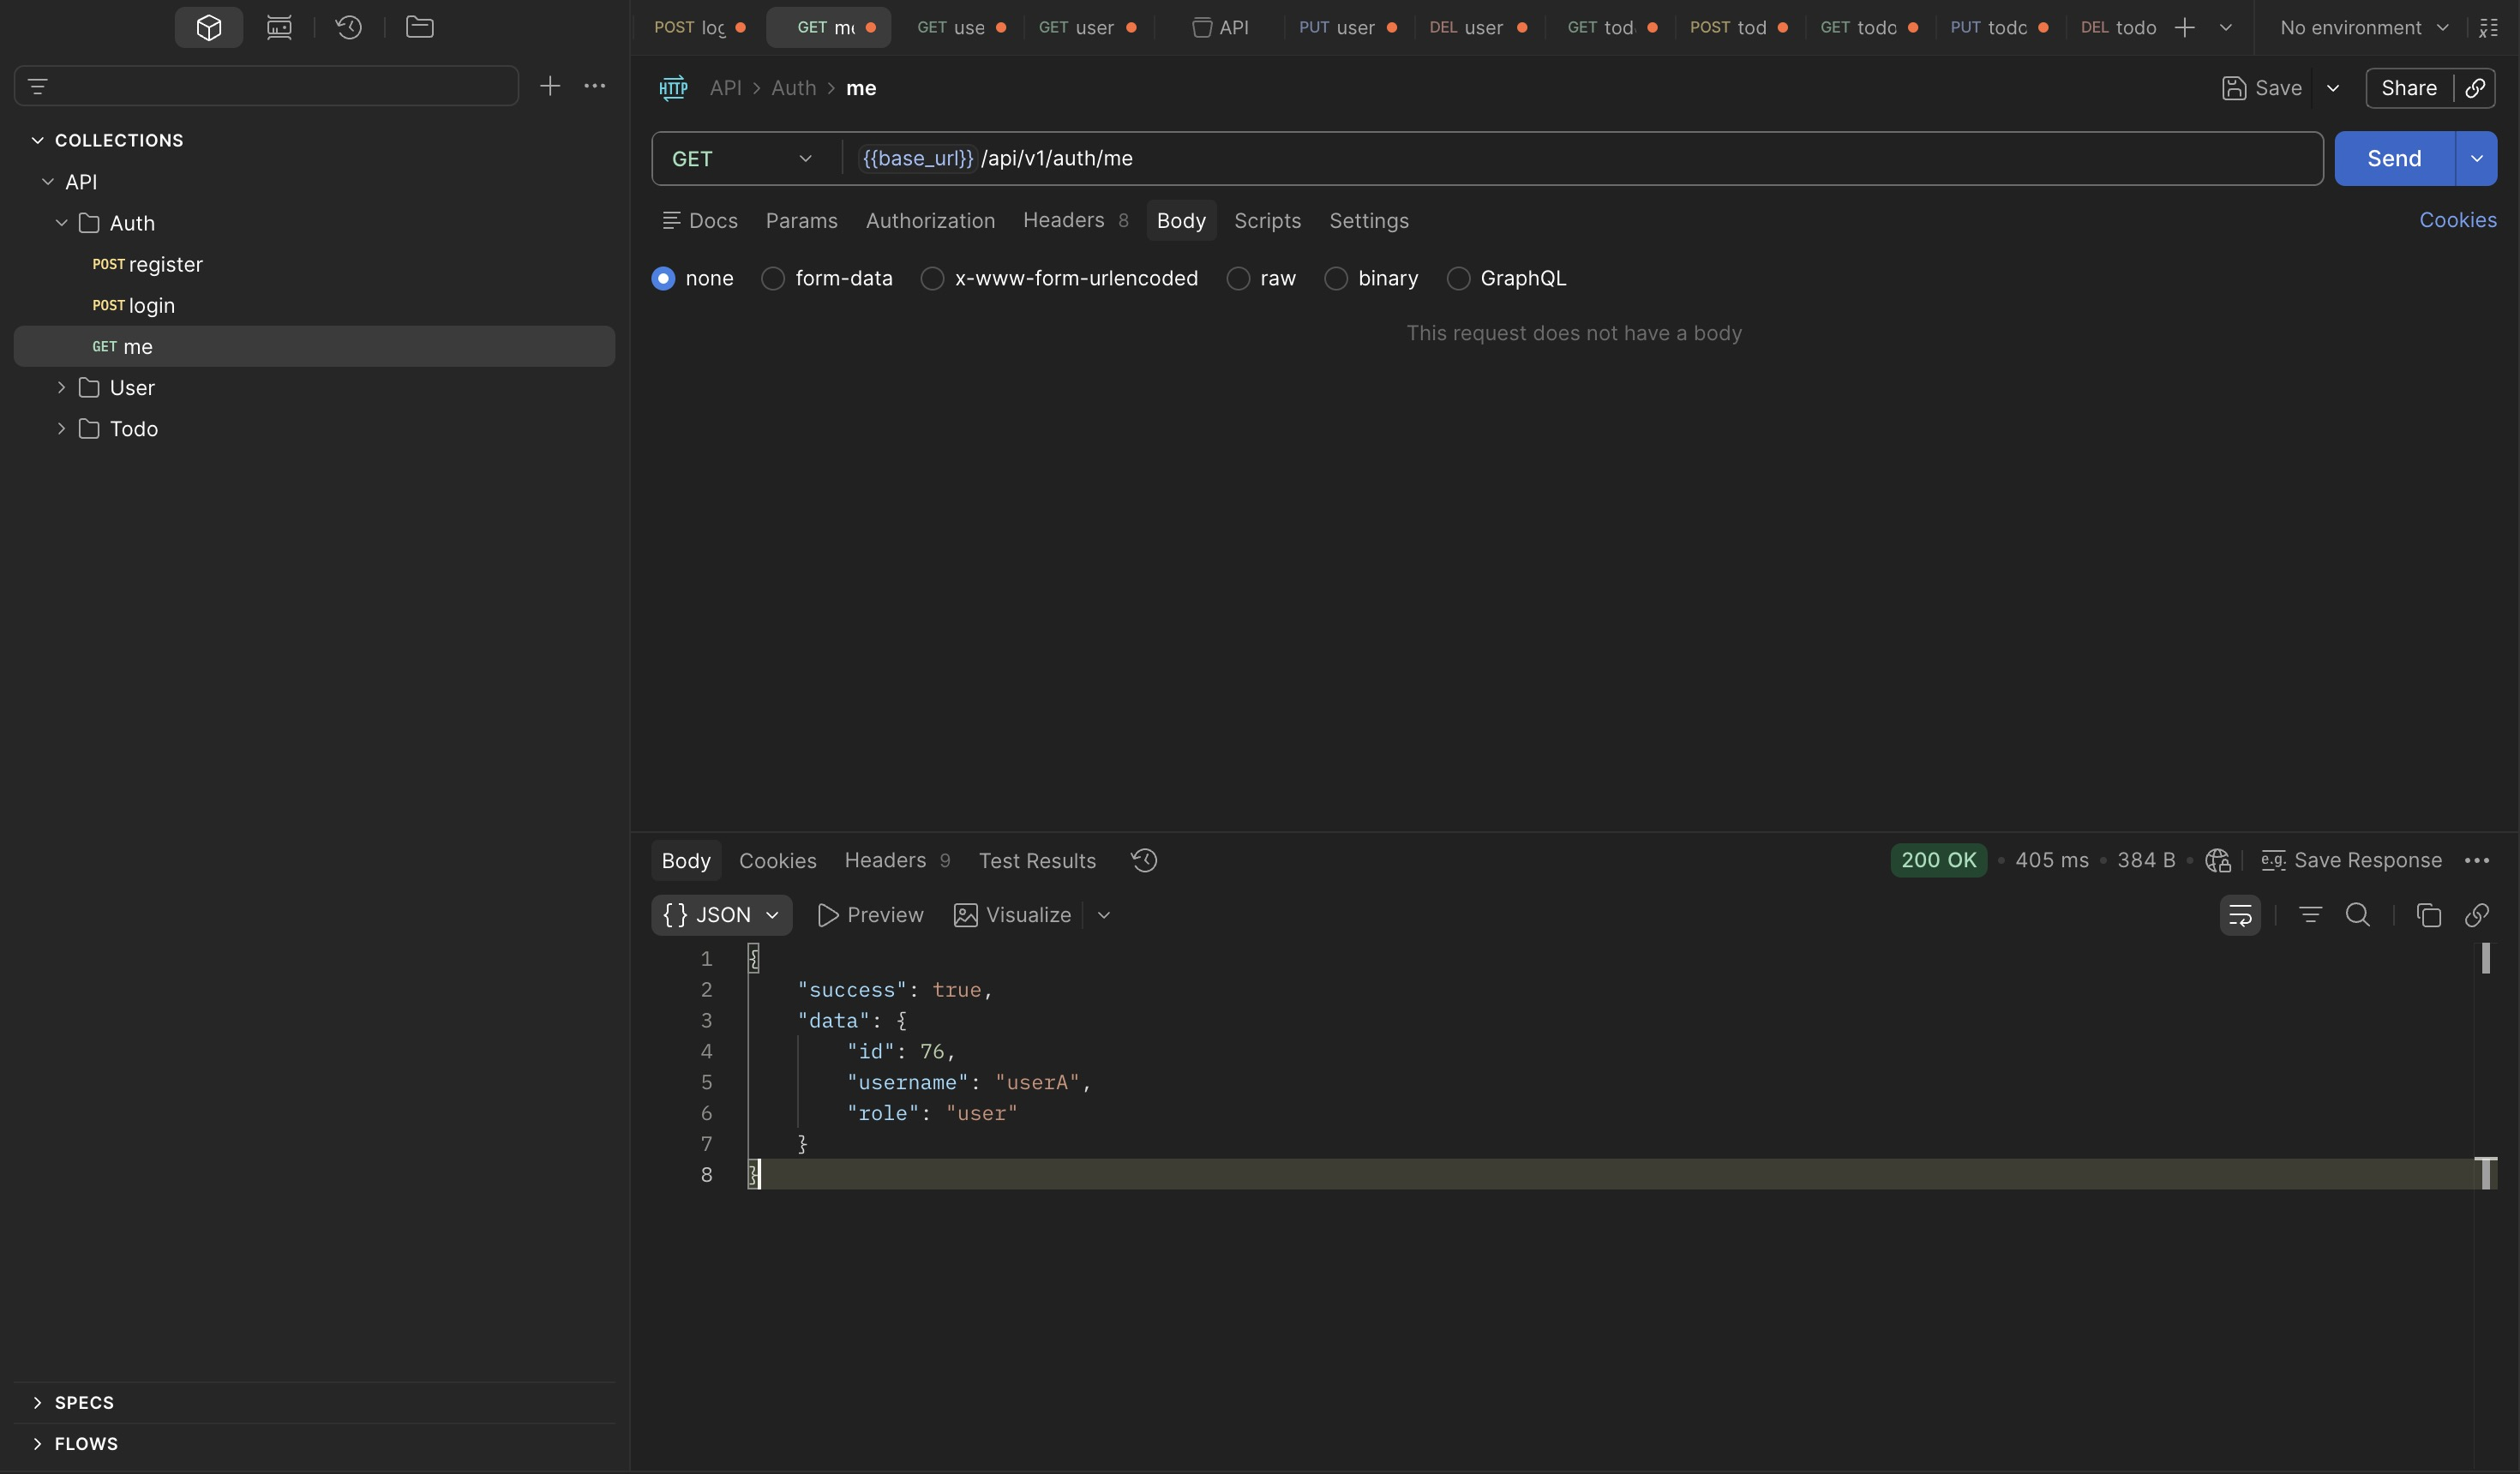Click Save Response example icon
Image resolution: width=2520 pixels, height=1474 pixels.
pyautogui.click(x=2272, y=860)
